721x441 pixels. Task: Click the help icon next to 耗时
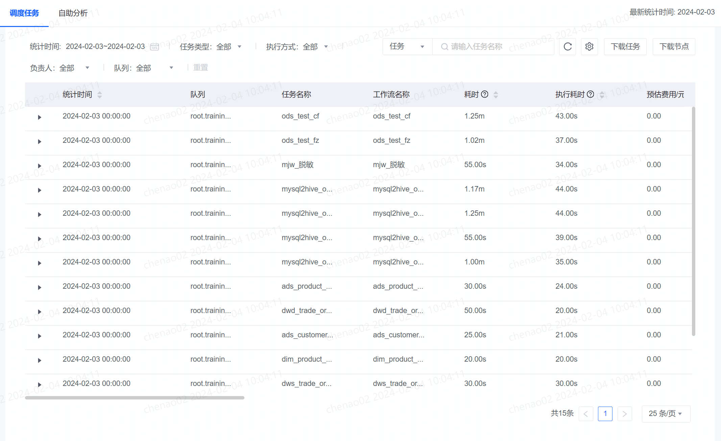pyautogui.click(x=484, y=94)
